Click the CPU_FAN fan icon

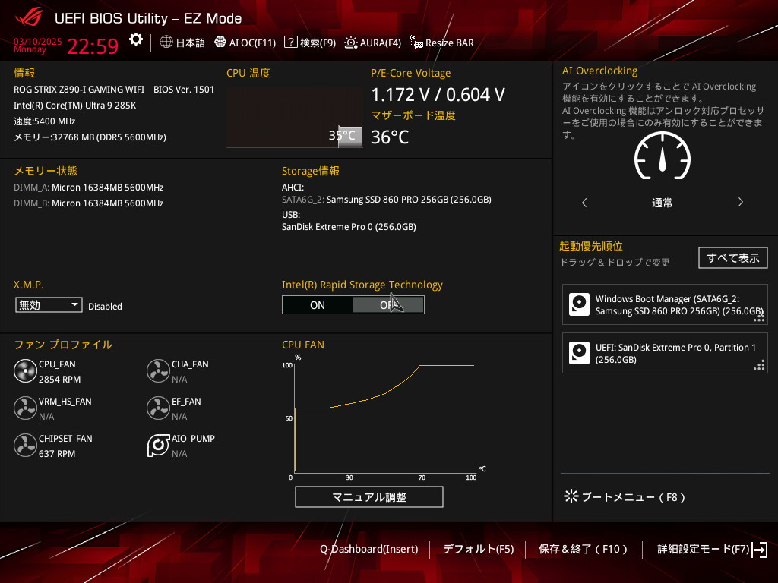pos(25,370)
